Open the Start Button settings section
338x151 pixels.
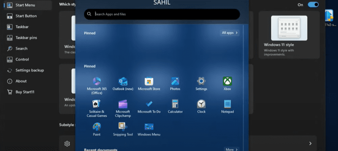26,16
